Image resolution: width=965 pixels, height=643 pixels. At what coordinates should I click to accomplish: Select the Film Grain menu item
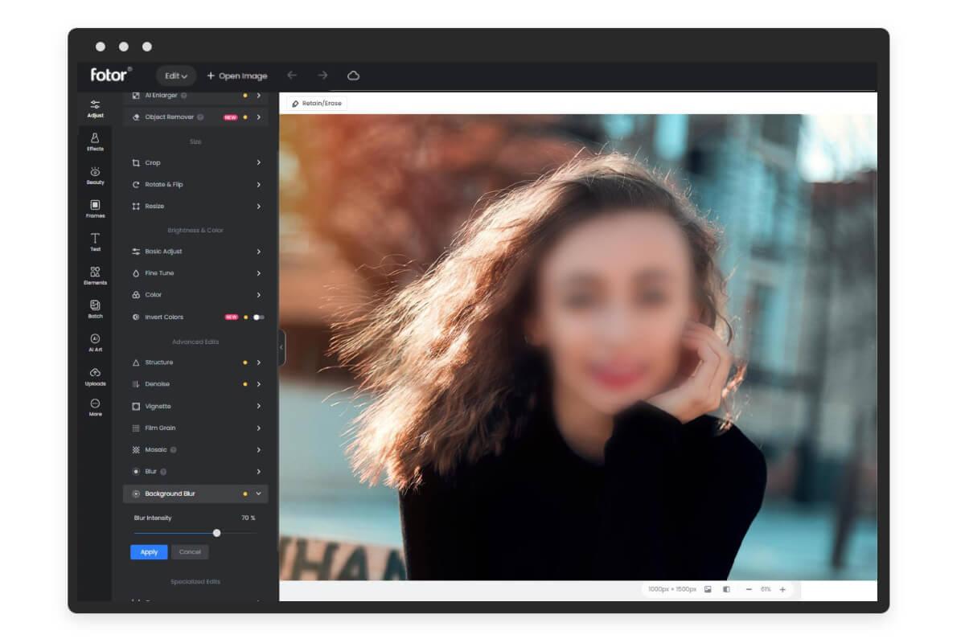pyautogui.click(x=195, y=428)
